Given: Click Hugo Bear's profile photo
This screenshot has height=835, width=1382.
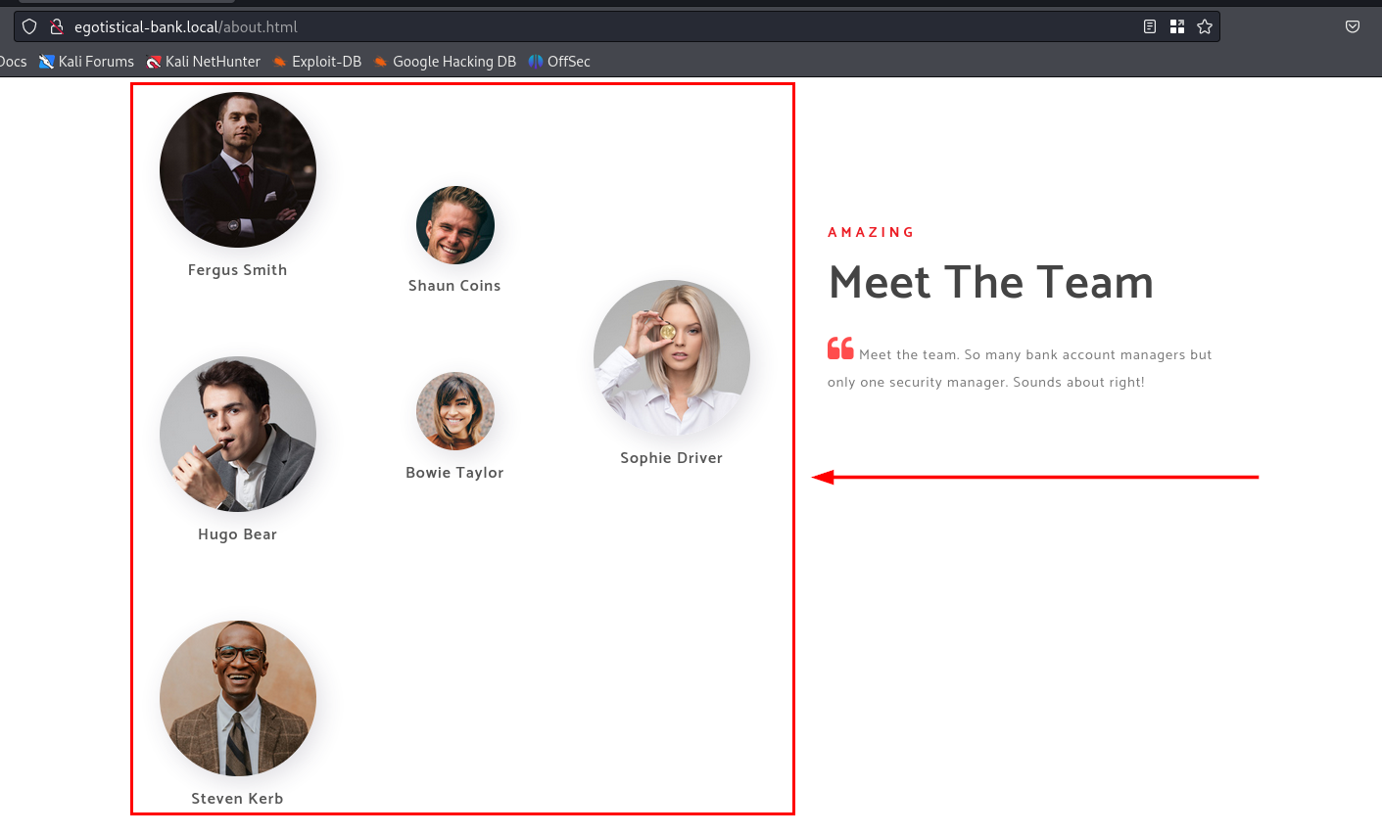Looking at the screenshot, I should 238,434.
